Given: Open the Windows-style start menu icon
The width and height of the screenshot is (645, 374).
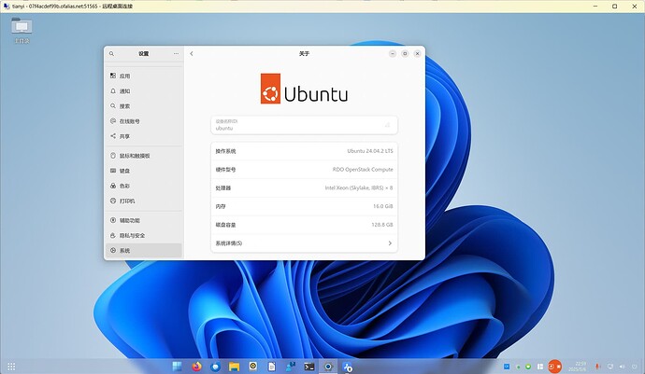Looking at the screenshot, I should pos(178,367).
